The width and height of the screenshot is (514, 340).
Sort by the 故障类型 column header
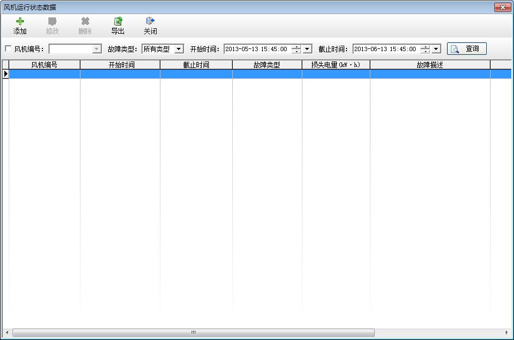(267, 65)
